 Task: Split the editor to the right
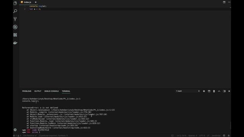click(x=224, y=2)
